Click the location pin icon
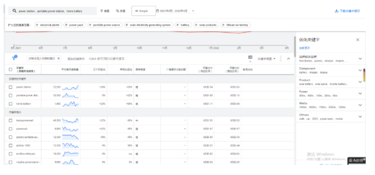The height and width of the screenshot is (175, 375). (102, 11)
